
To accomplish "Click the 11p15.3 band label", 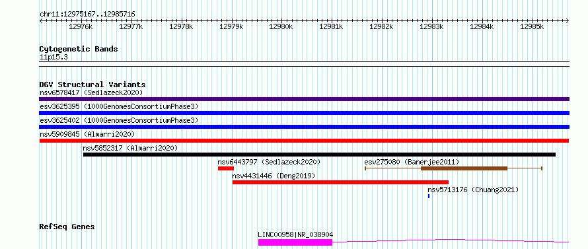I will [54, 57].
